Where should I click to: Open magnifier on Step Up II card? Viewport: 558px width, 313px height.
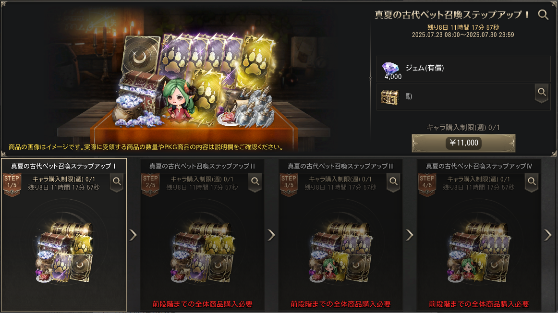[255, 182]
